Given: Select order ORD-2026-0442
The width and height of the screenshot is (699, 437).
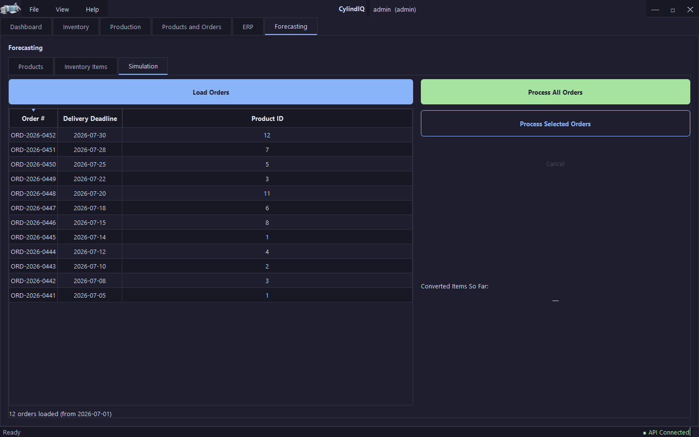Looking at the screenshot, I should click(33, 281).
